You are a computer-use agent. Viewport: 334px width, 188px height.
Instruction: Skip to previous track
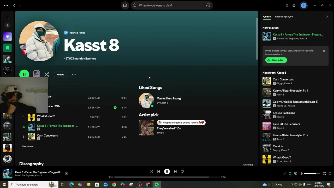159,172
